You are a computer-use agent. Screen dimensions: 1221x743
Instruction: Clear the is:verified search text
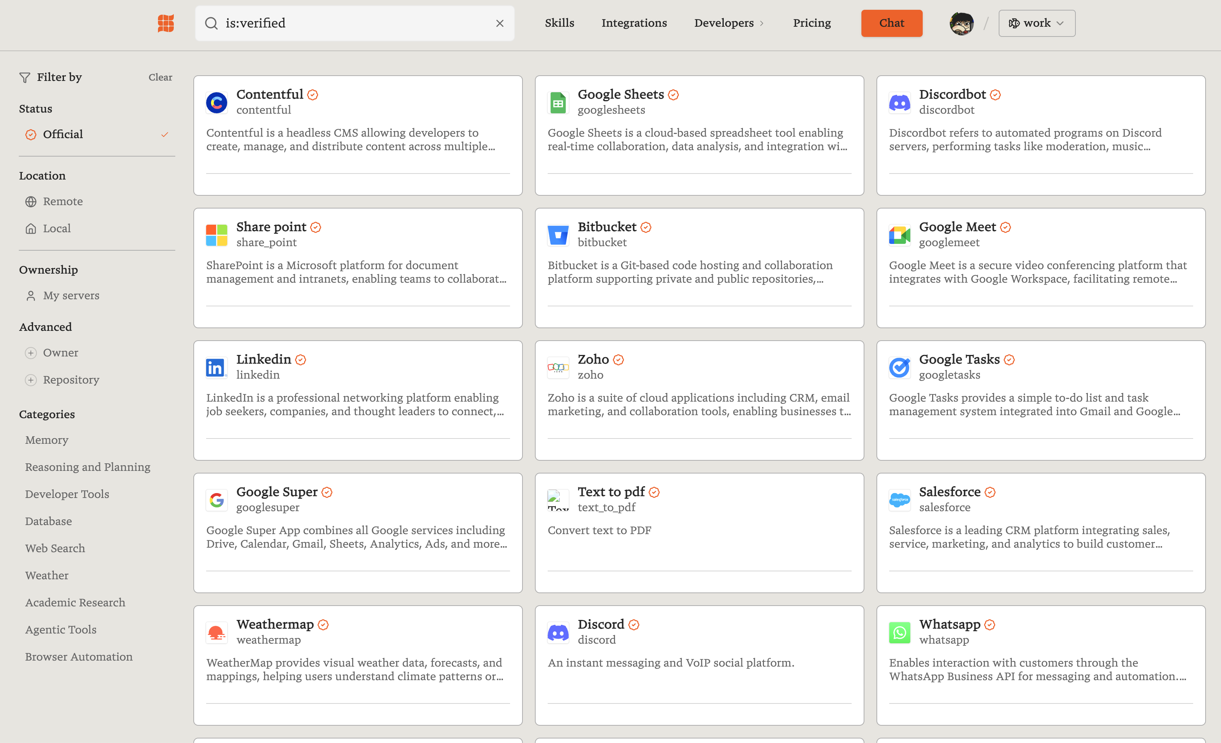pyautogui.click(x=500, y=23)
